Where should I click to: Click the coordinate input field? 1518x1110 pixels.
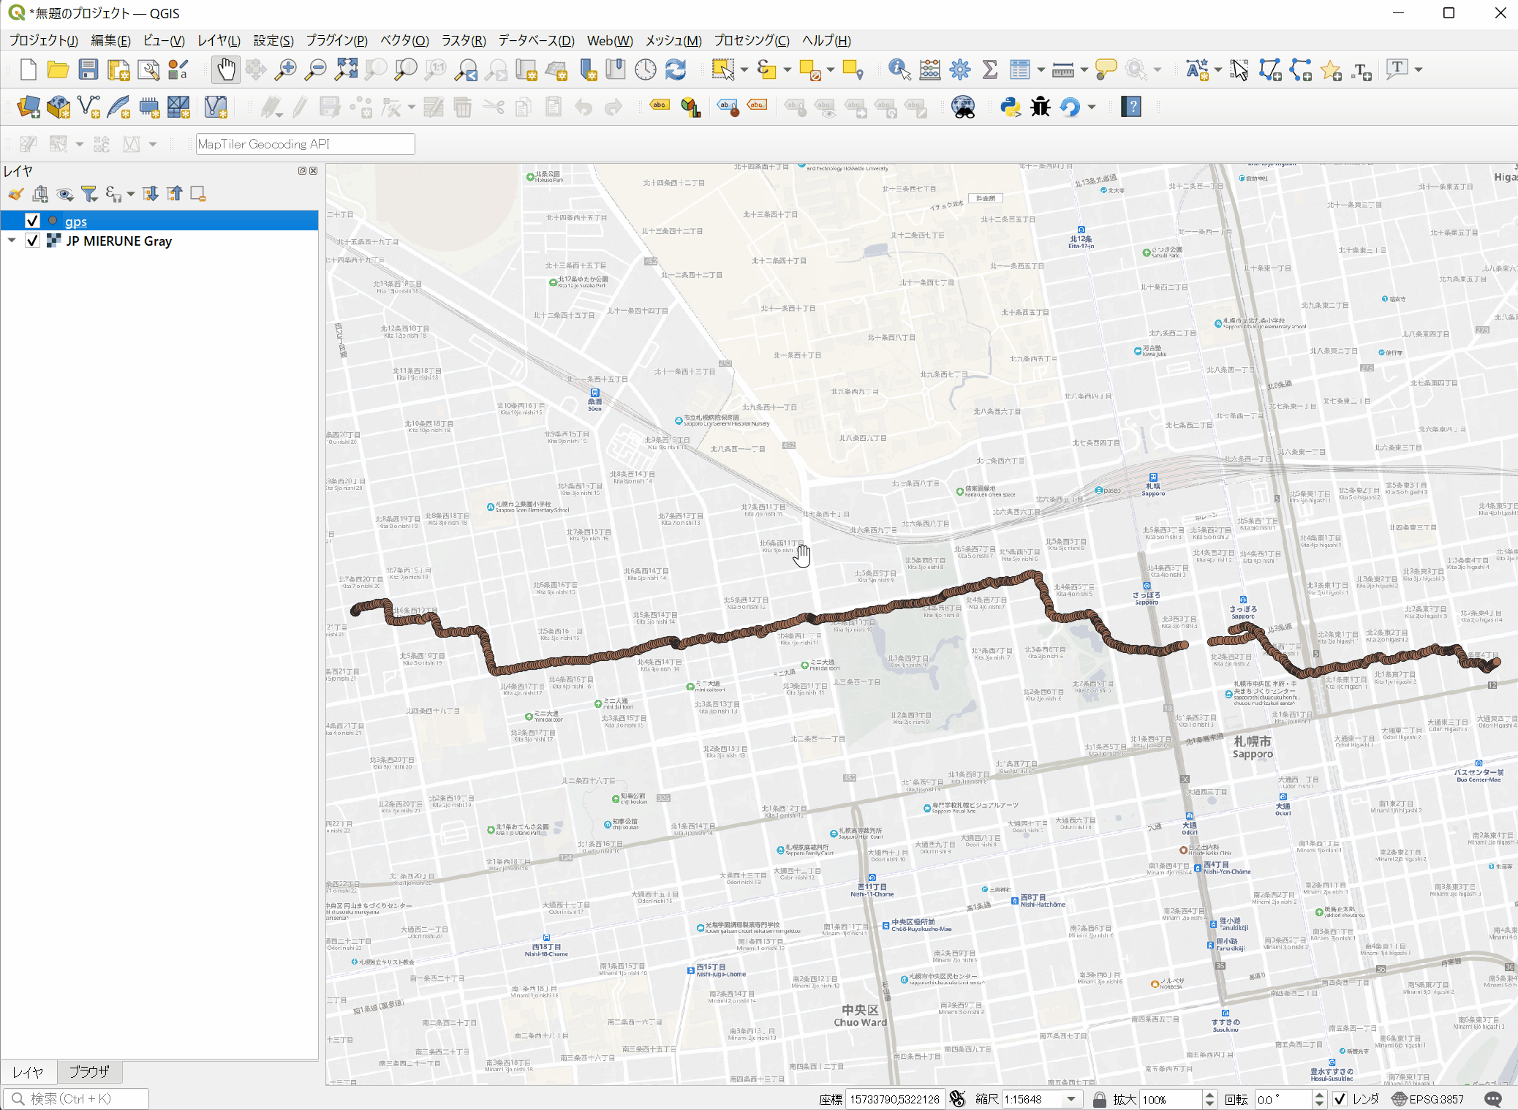click(x=894, y=1099)
